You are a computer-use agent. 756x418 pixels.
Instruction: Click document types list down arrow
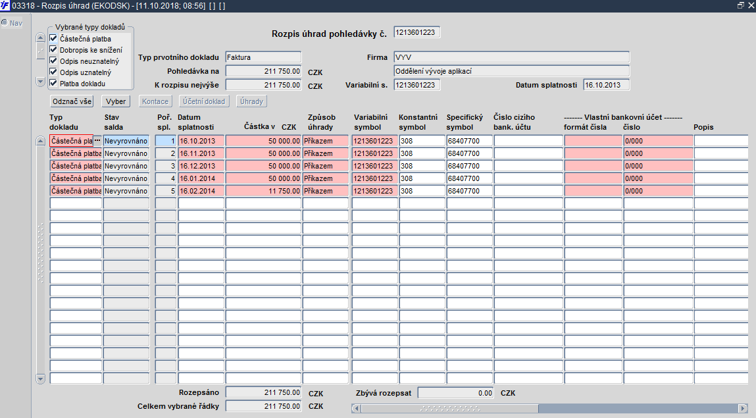click(41, 82)
